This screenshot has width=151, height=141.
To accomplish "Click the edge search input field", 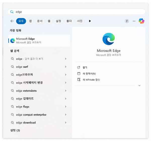I will coord(77,12).
